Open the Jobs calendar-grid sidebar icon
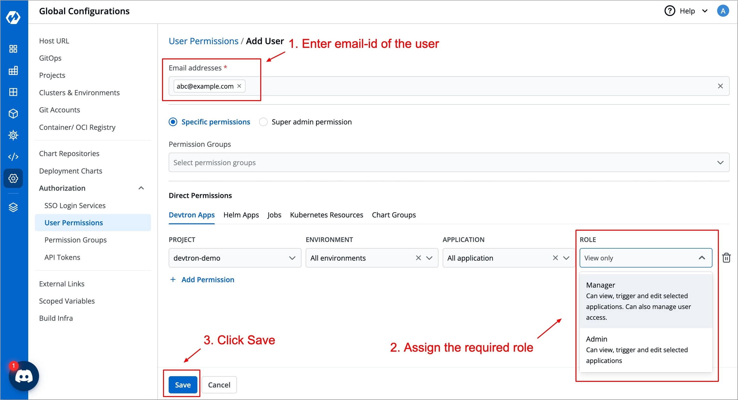Image resolution: width=738 pixels, height=400 pixels. click(x=13, y=70)
